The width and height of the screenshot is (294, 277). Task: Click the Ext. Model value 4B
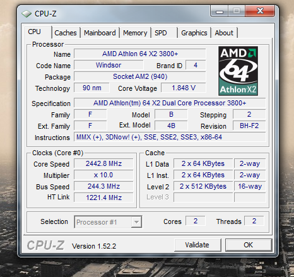[x=171, y=126]
